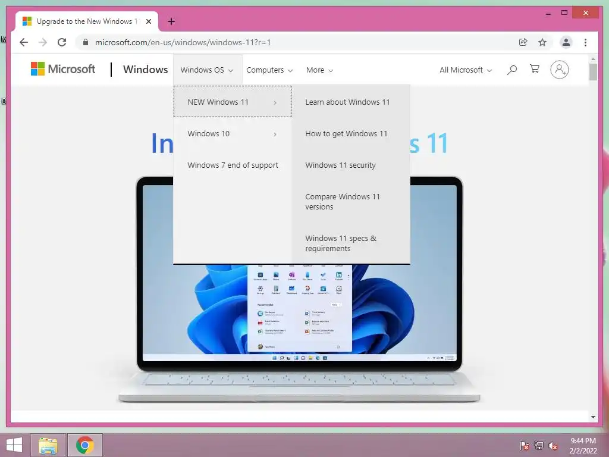
Task: Open Chrome profile avatar button
Action: pos(566,42)
